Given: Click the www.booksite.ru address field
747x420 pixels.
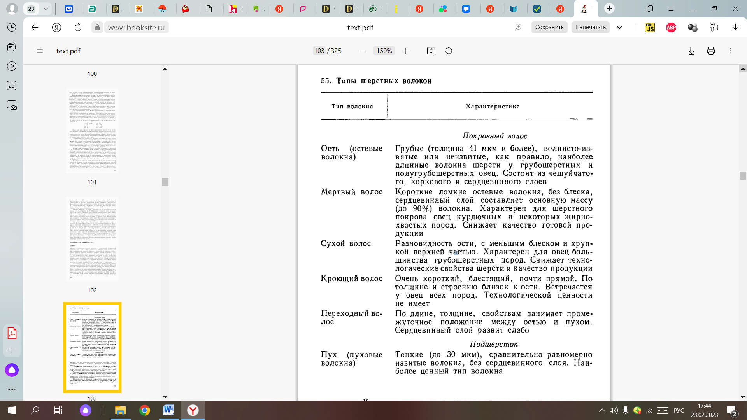Looking at the screenshot, I should 136,28.
